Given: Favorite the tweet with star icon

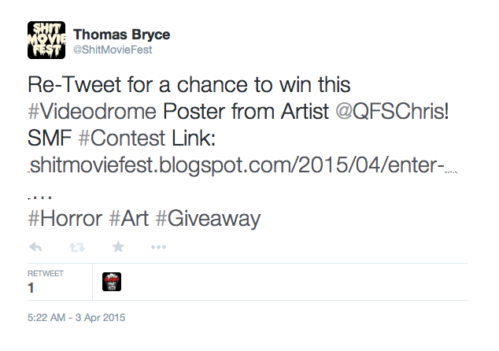Looking at the screenshot, I should [x=118, y=246].
